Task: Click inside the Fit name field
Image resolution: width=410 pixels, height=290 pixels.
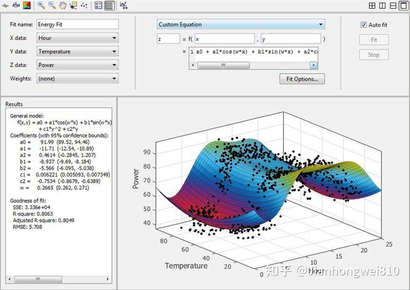Action: pos(76,24)
